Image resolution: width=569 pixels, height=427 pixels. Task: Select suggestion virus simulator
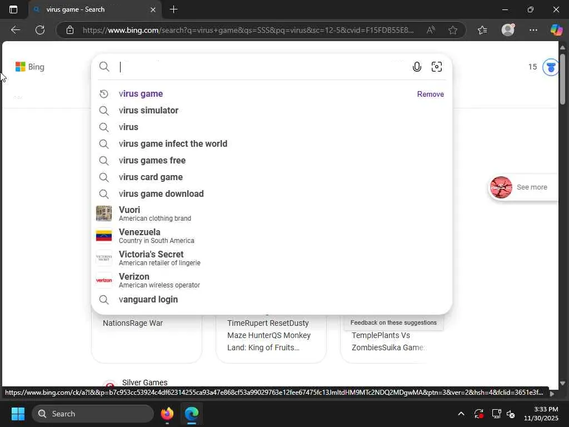pyautogui.click(x=148, y=111)
